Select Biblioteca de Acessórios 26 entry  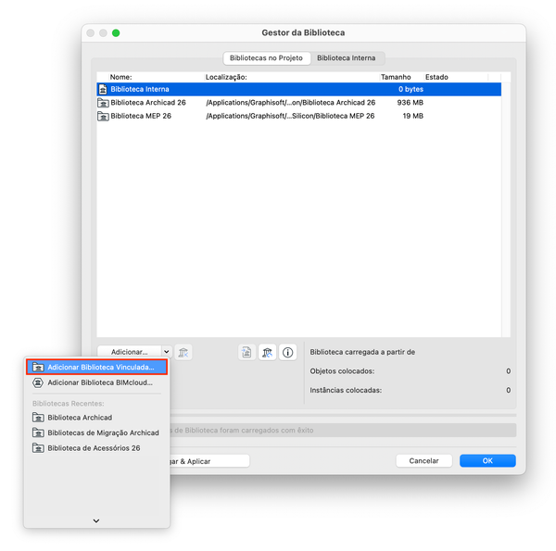[x=96, y=448]
